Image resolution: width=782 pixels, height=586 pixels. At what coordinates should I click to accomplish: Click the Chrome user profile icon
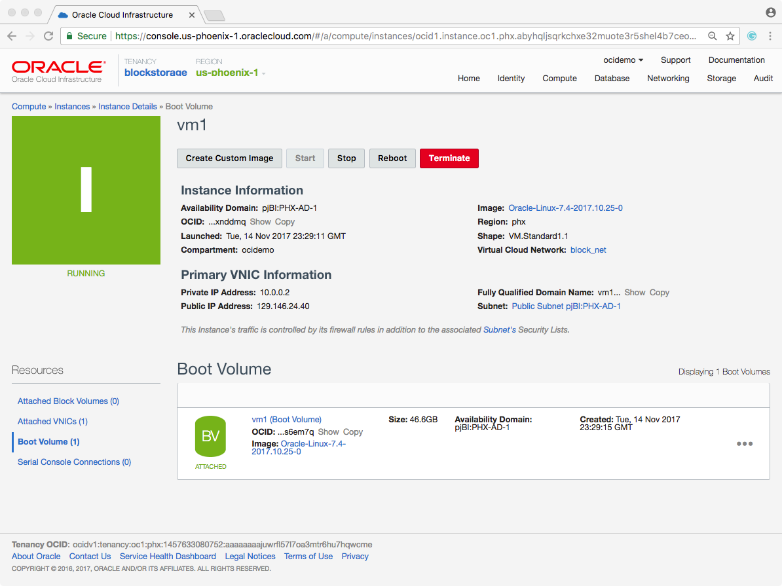(x=770, y=12)
